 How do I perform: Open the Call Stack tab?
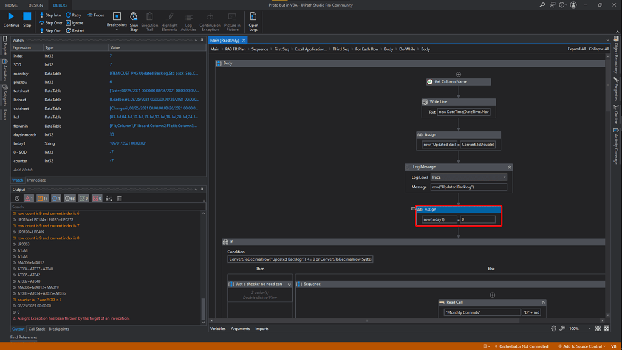(x=36, y=329)
